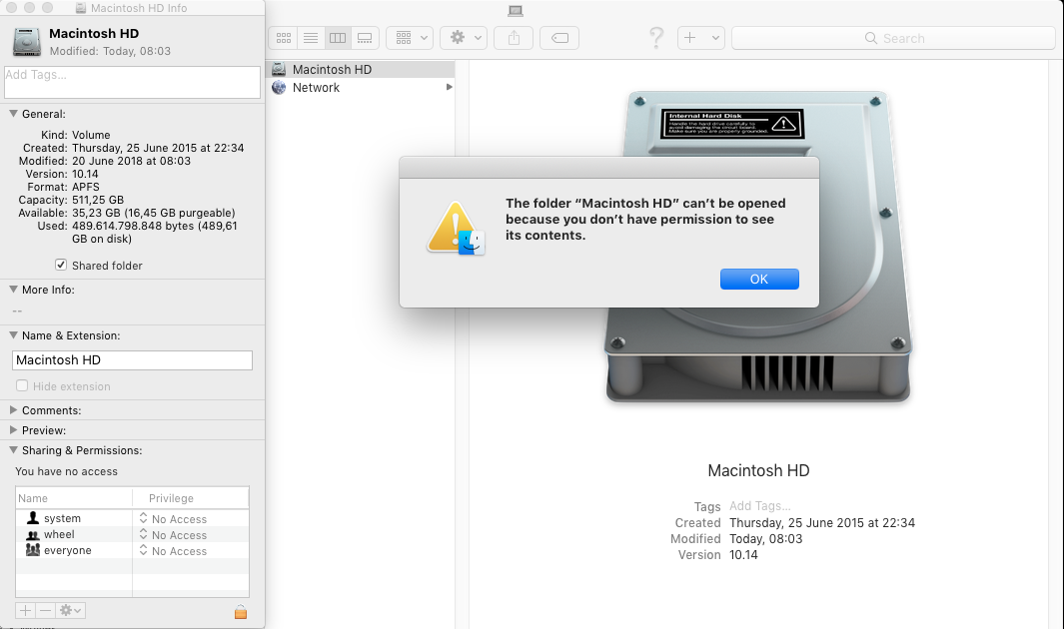Click the Macintosh HD drive preview image
The image size is (1064, 629).
point(758,247)
